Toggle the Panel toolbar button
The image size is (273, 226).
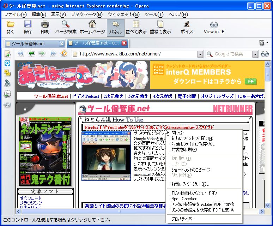point(116,28)
